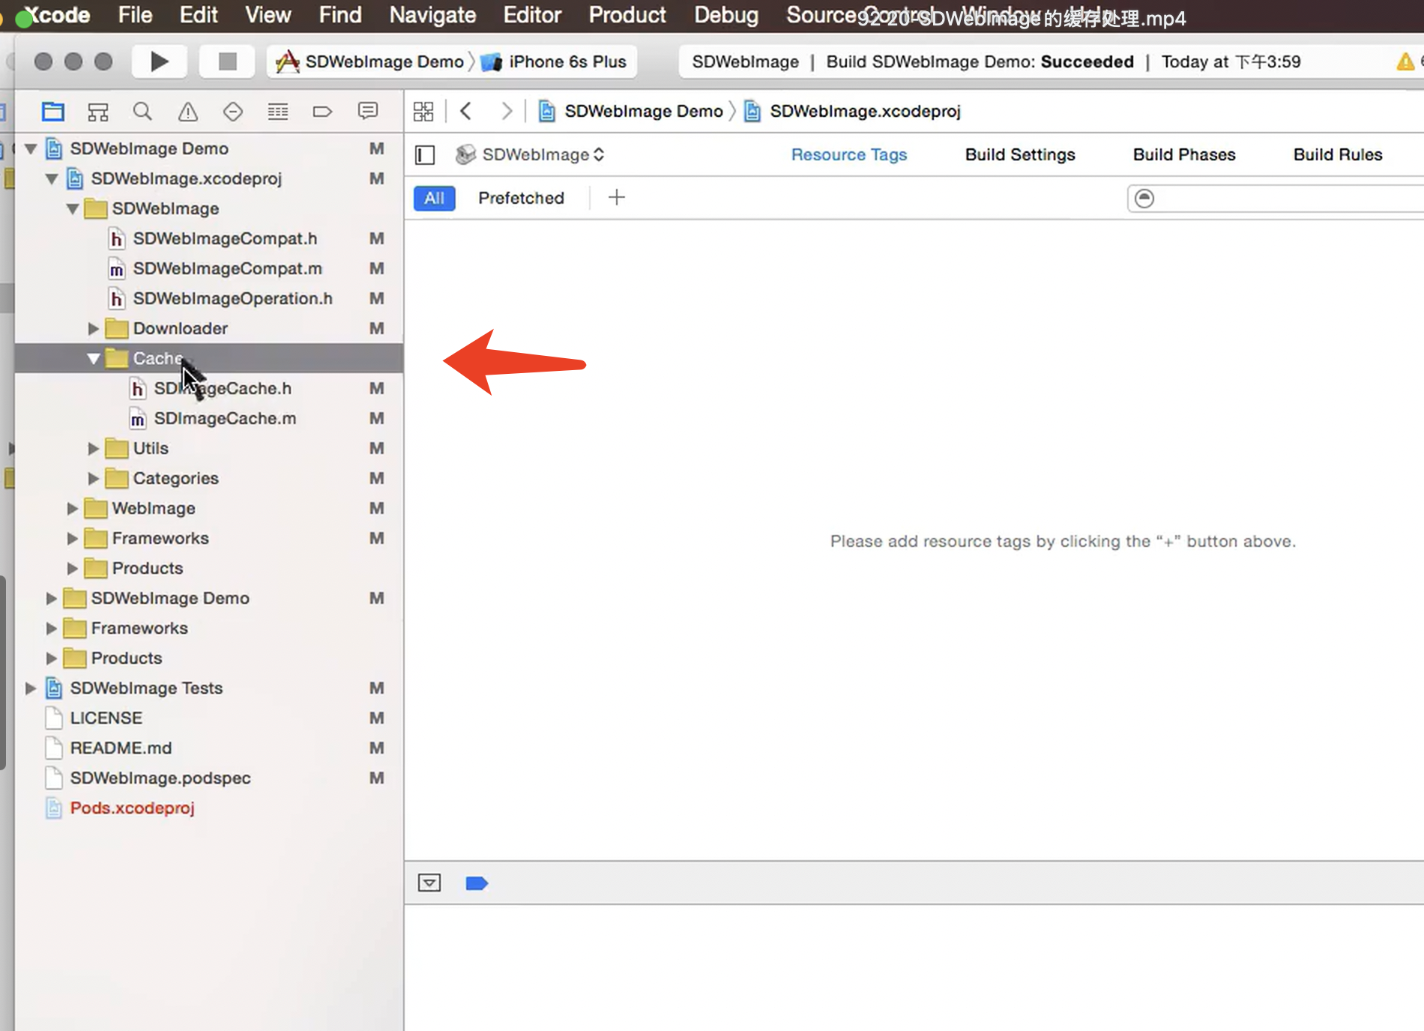The height and width of the screenshot is (1031, 1424).
Task: Show Prefetched resource tags
Action: coord(521,199)
